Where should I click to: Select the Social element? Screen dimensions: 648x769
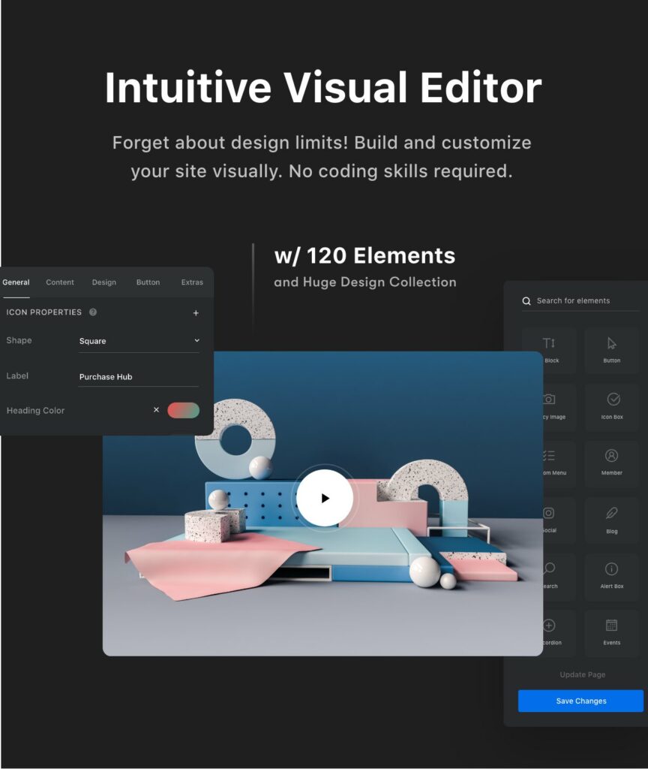click(550, 520)
